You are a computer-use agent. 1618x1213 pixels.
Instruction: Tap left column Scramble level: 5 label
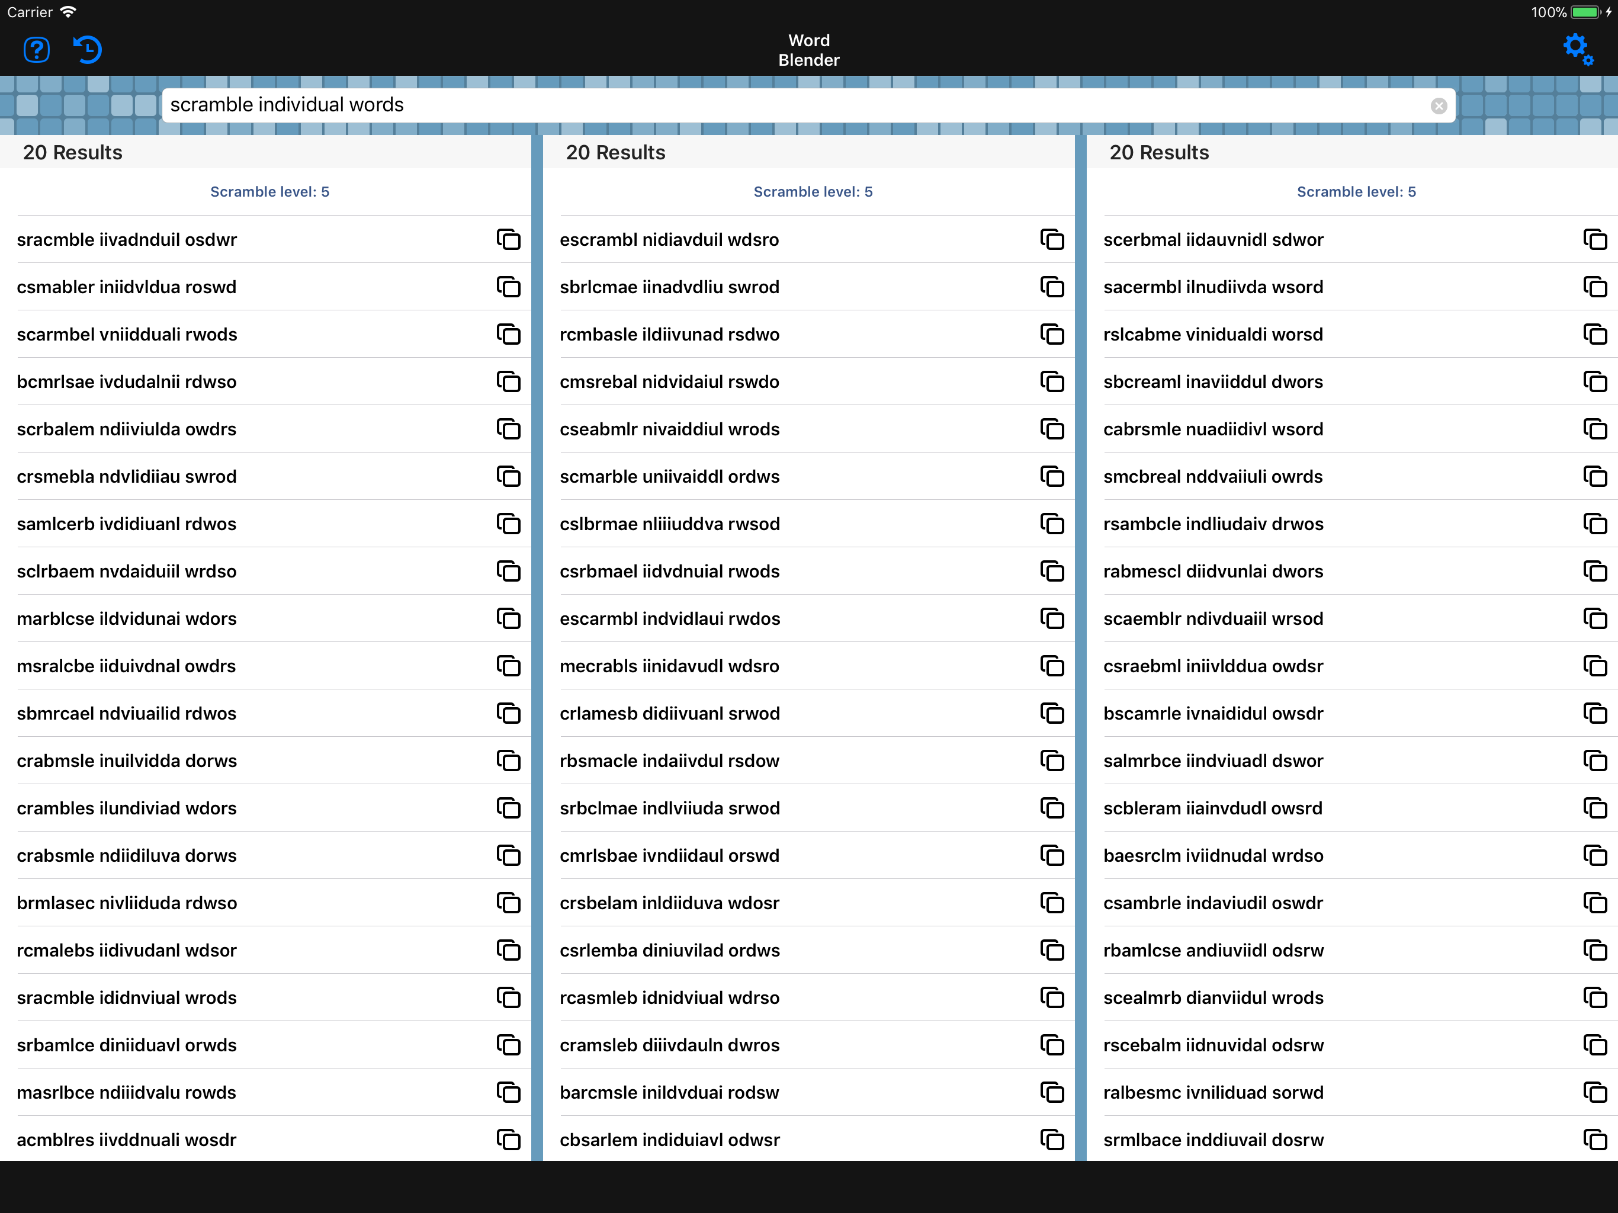point(269,192)
